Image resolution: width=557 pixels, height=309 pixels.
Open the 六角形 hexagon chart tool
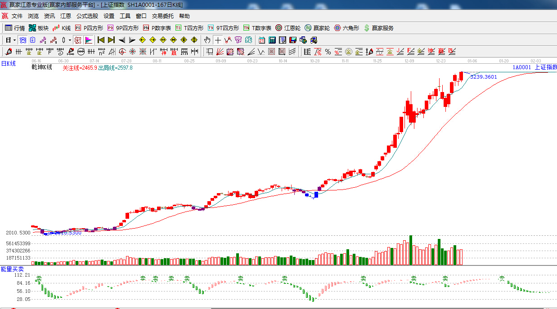pos(346,28)
